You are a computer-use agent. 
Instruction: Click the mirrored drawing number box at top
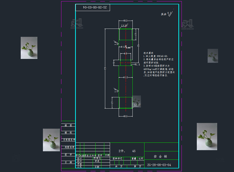[93, 7]
